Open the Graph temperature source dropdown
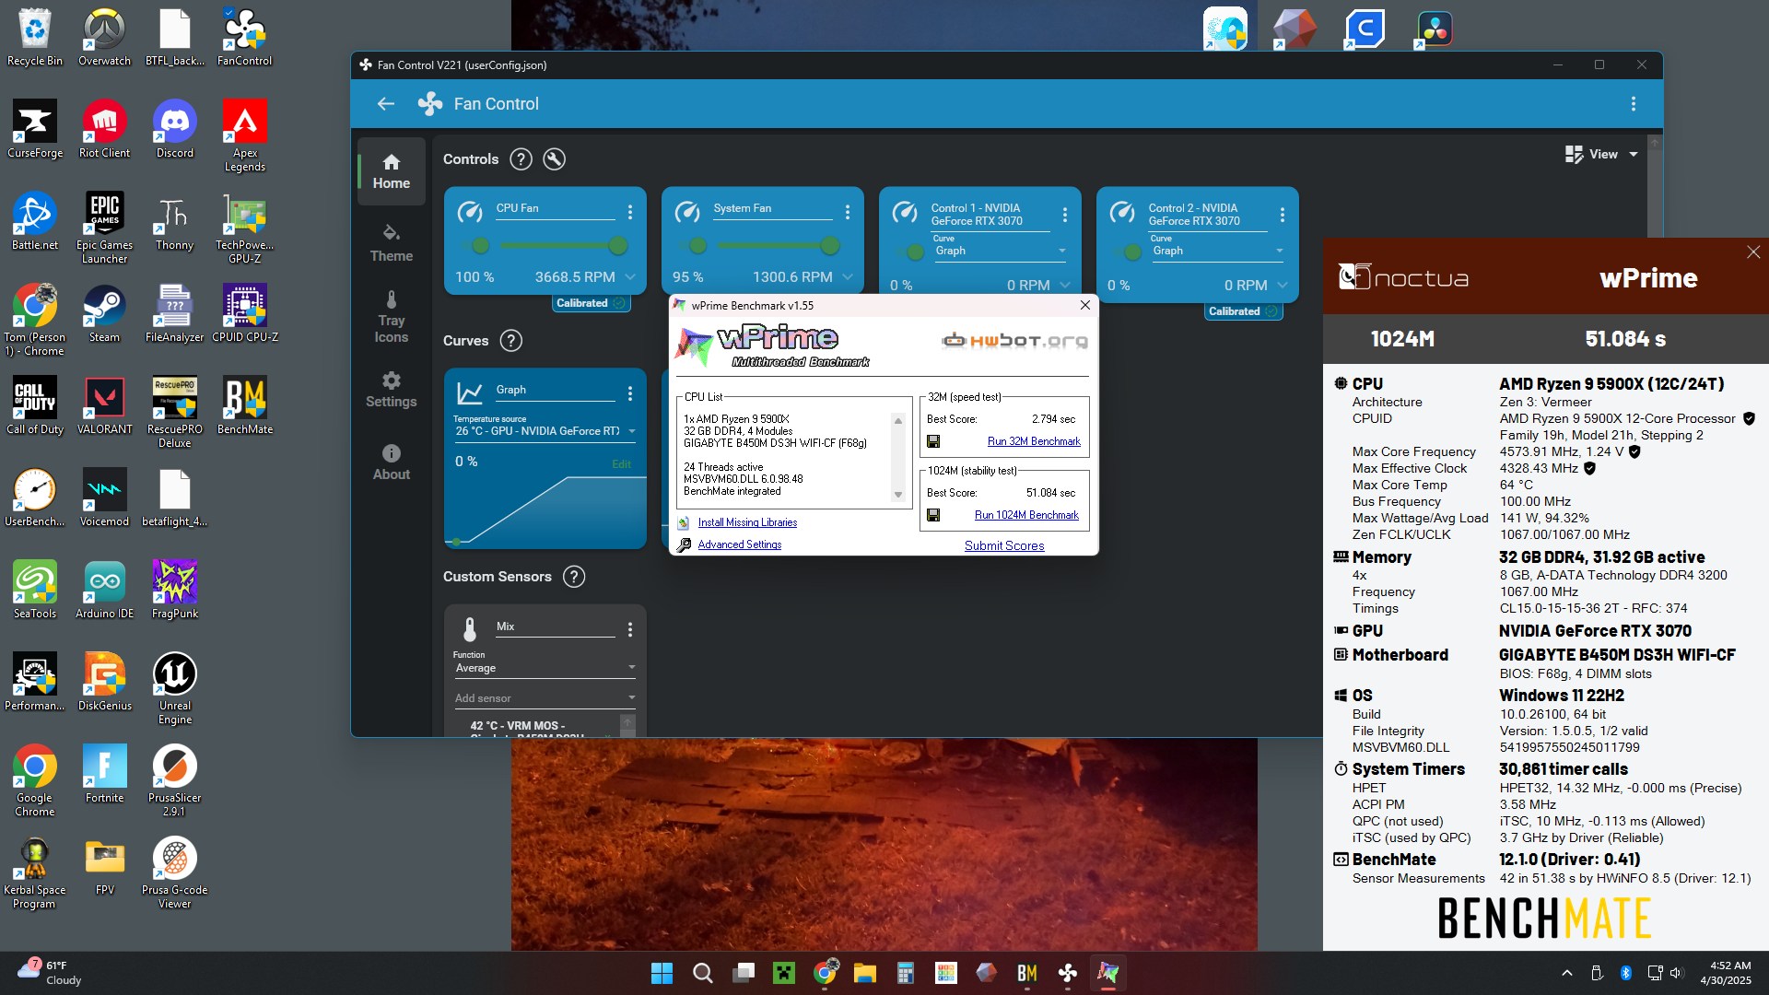1769x995 pixels. pos(545,431)
